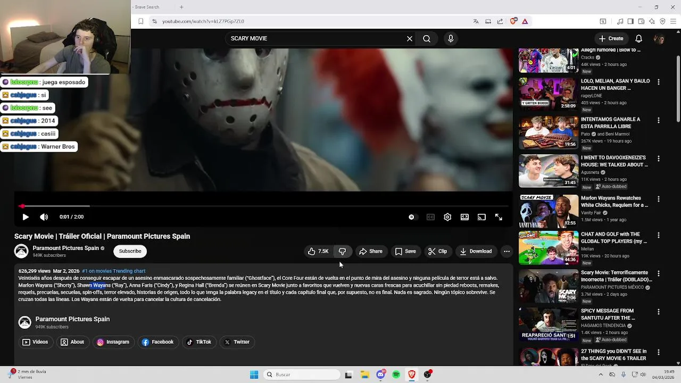This screenshot has width=681, height=383.
Task: Click the YouTube search magnifier button
Action: tap(427, 39)
